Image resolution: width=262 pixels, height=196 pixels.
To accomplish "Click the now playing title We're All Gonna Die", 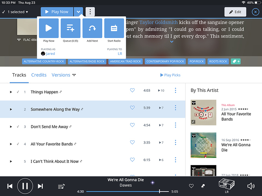I will point(125,180).
